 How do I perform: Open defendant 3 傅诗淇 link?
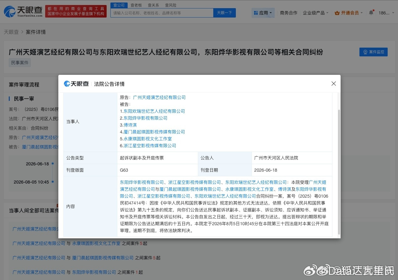coord(130,125)
